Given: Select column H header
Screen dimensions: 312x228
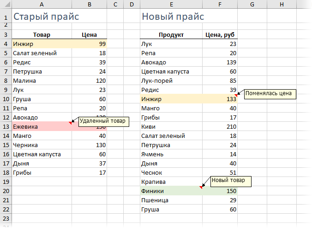Looking at the screenshot, I should click(282, 4).
